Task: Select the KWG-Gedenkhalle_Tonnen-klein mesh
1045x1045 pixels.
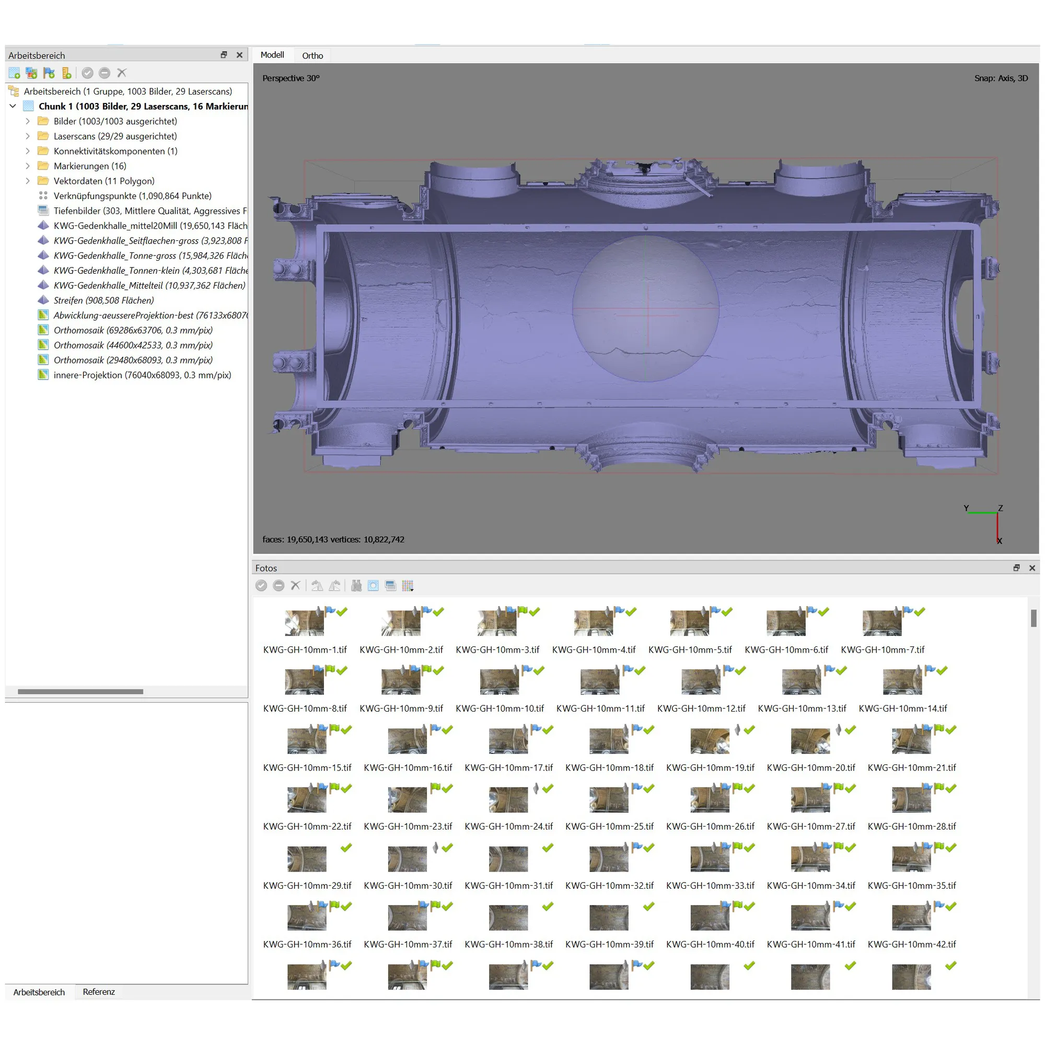Action: 142,271
